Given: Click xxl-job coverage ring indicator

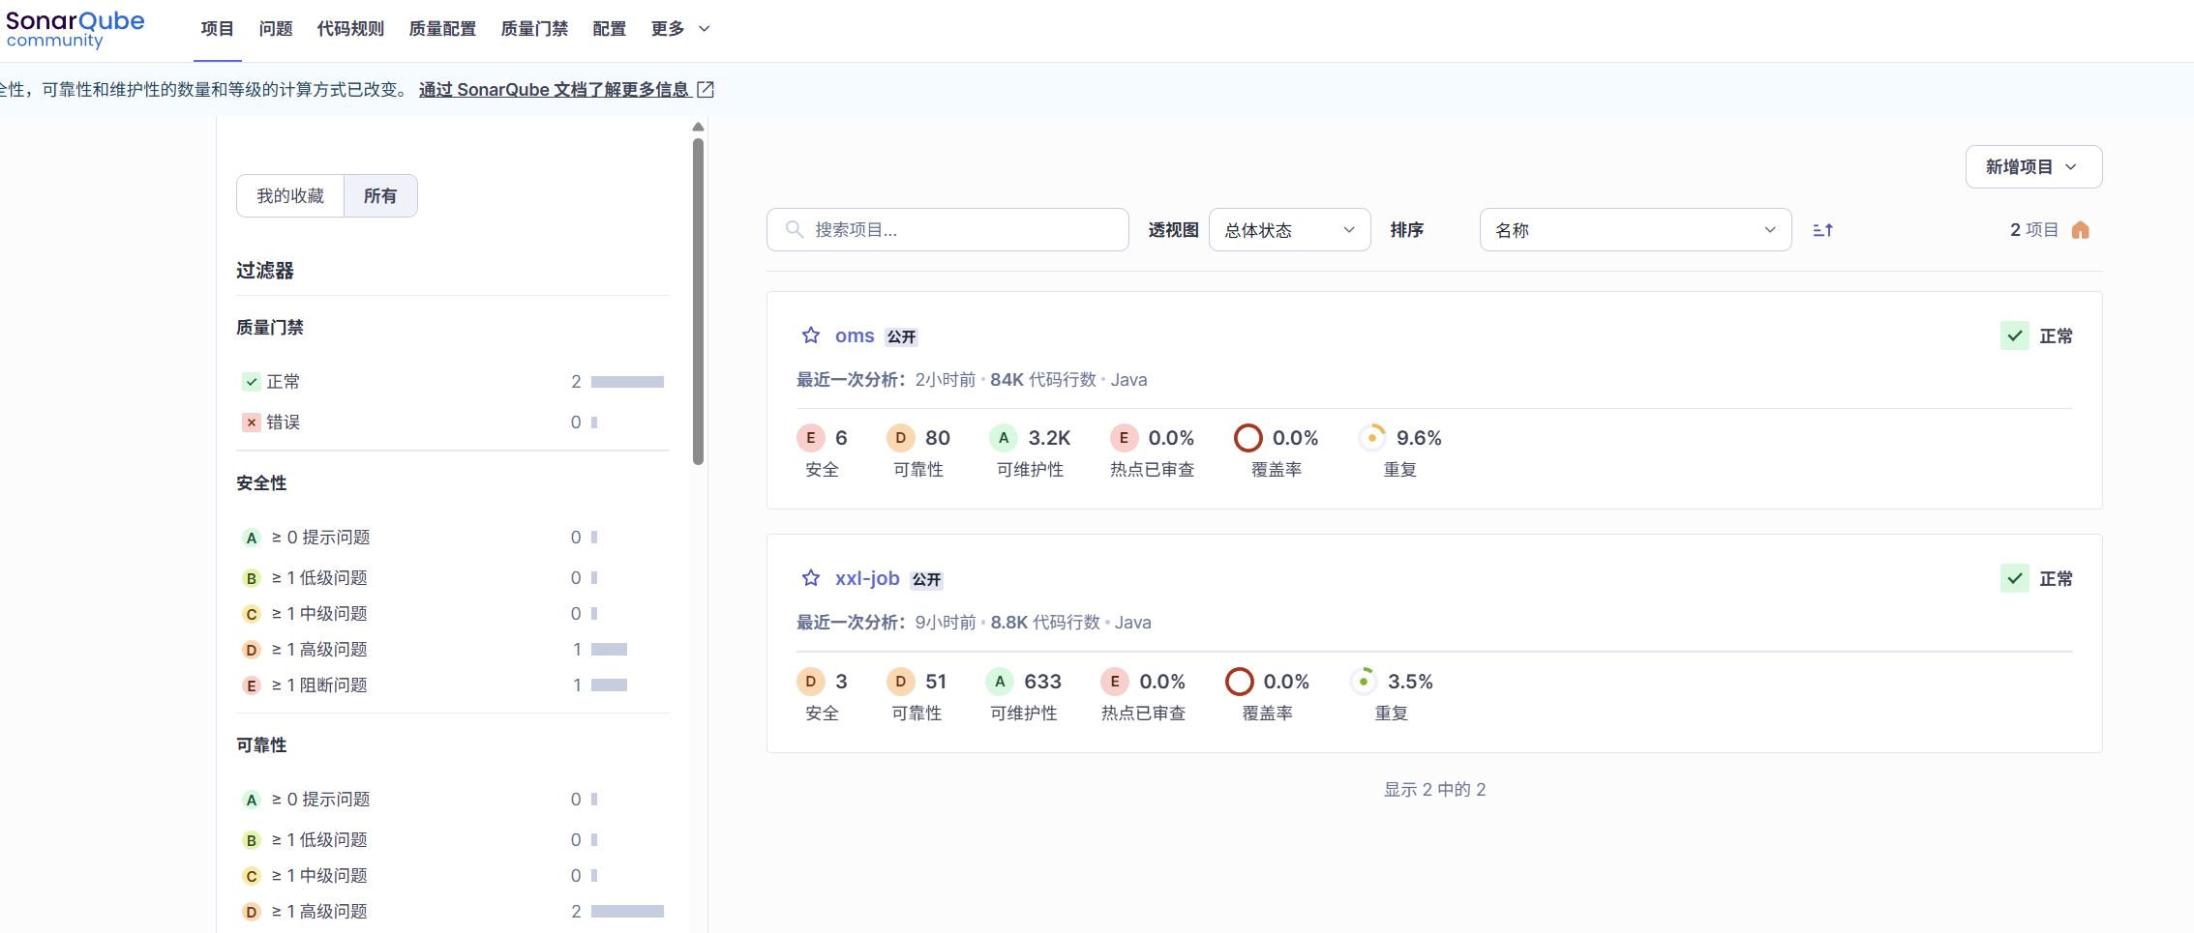Looking at the screenshot, I should click(1240, 682).
